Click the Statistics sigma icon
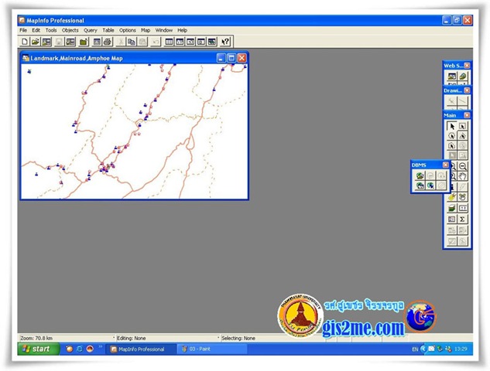 463,219
